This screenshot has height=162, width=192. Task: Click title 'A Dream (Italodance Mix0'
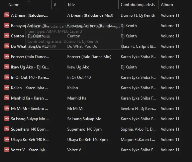pyautogui.click(x=90, y=15)
